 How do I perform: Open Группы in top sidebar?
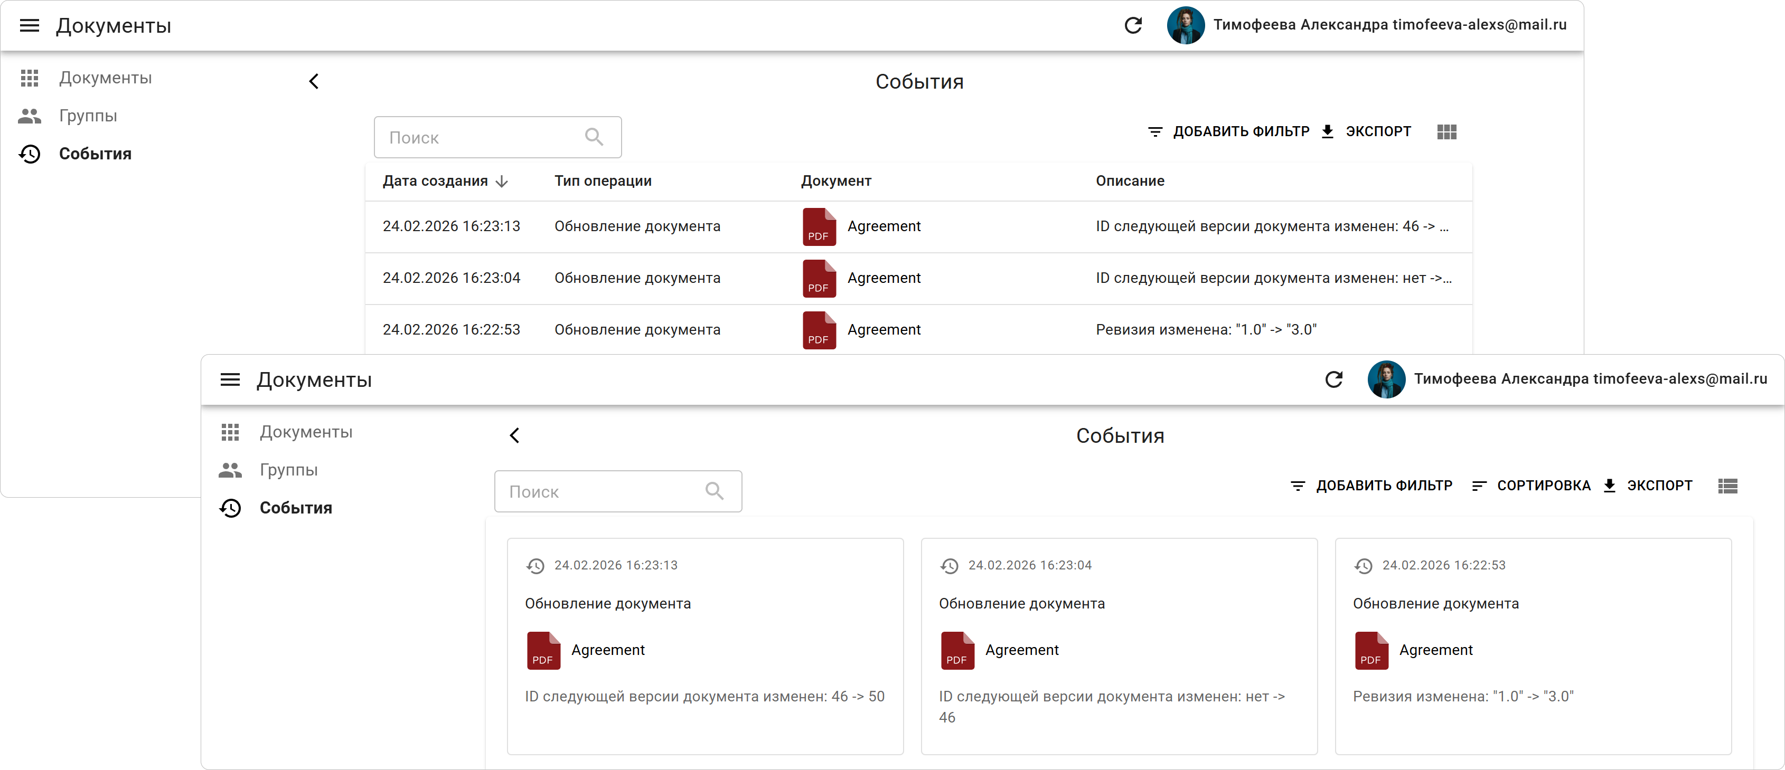pyautogui.click(x=88, y=116)
